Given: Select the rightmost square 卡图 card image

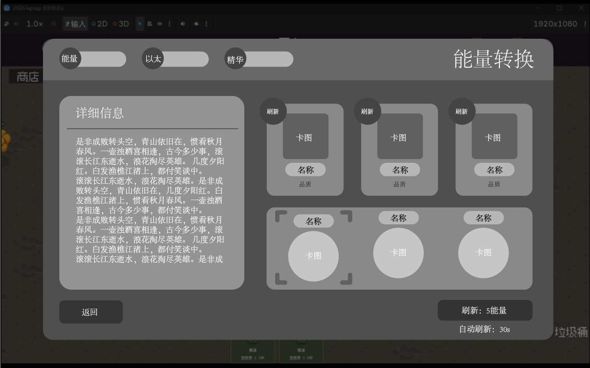Looking at the screenshot, I should click(494, 136).
